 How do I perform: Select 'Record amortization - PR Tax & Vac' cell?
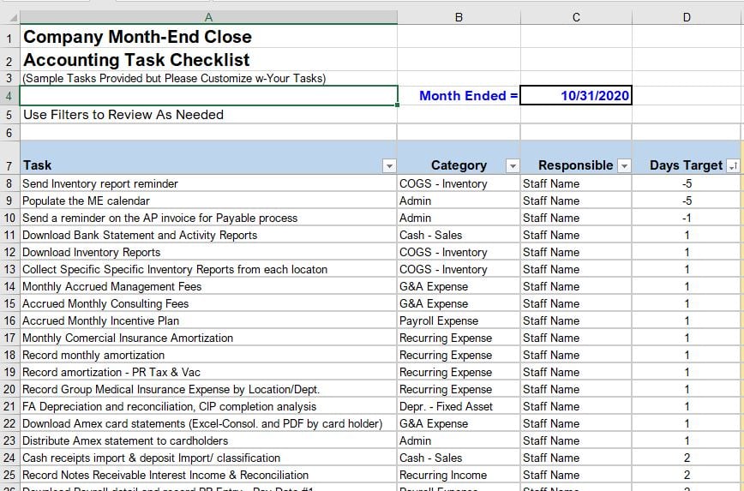pos(208,372)
